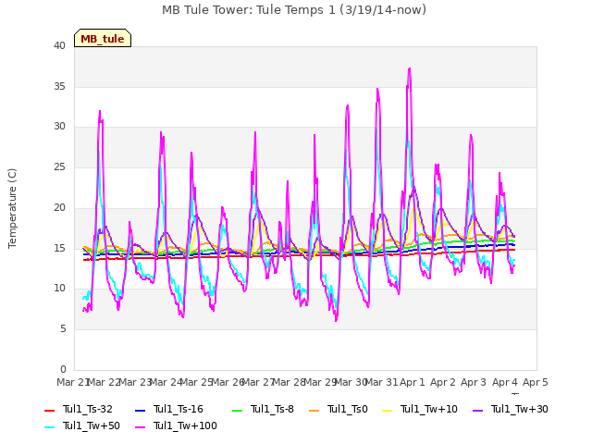
Task: Click the 15 y-axis tick label
Action: tap(59, 248)
